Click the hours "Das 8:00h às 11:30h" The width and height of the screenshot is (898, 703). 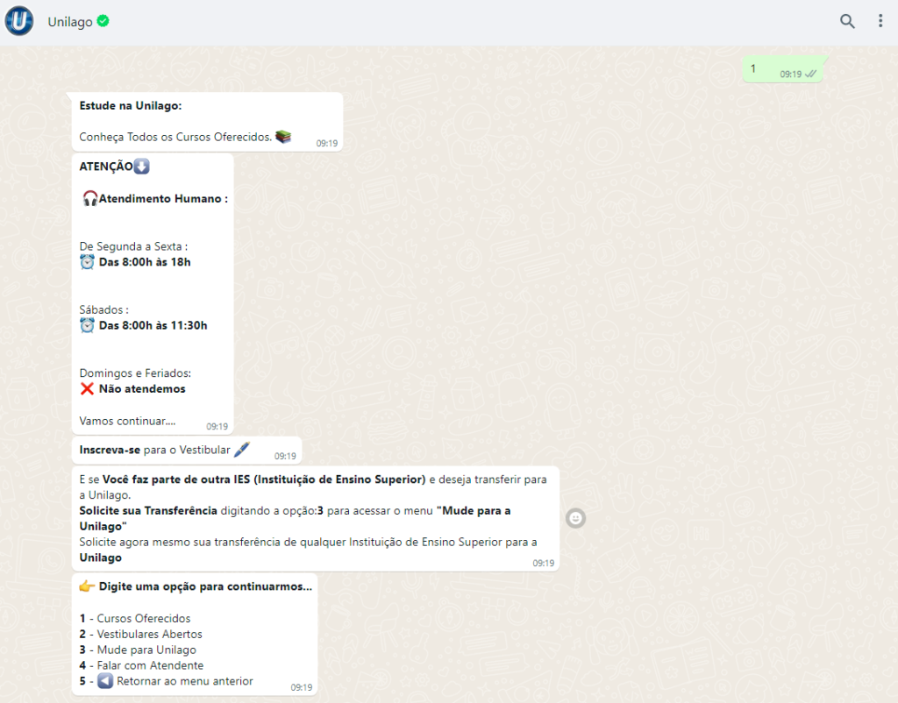click(153, 326)
